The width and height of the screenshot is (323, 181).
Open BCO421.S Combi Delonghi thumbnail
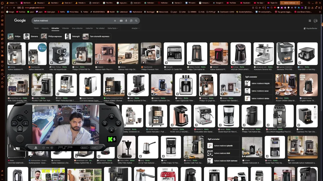pos(174,54)
